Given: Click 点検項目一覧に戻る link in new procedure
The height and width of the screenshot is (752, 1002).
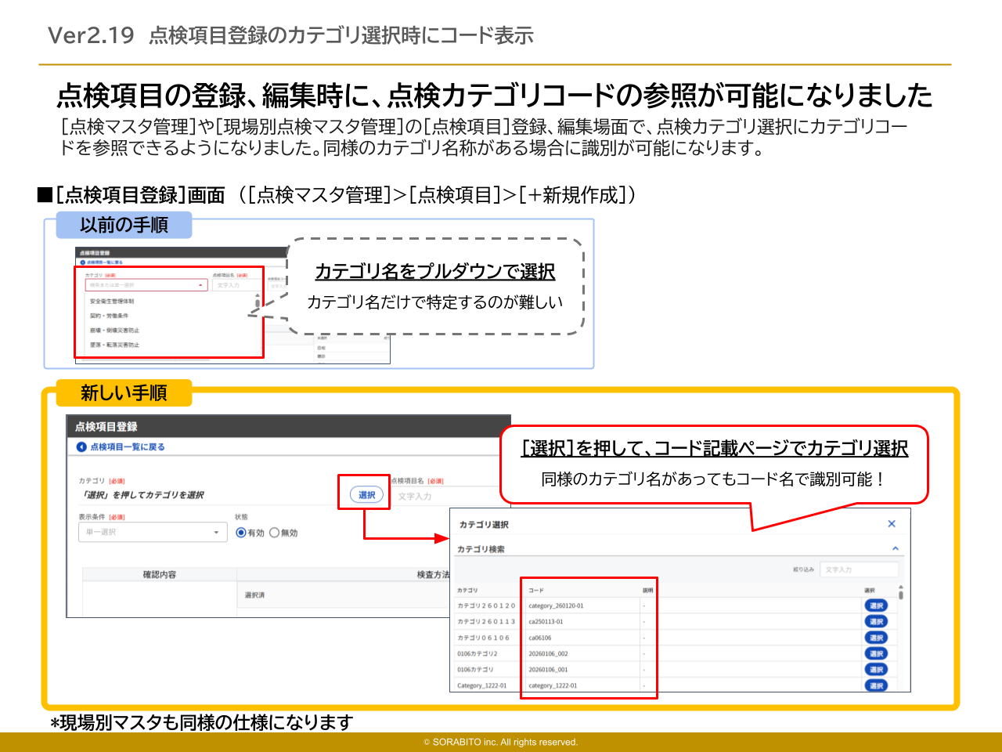Looking at the screenshot, I should [x=127, y=446].
